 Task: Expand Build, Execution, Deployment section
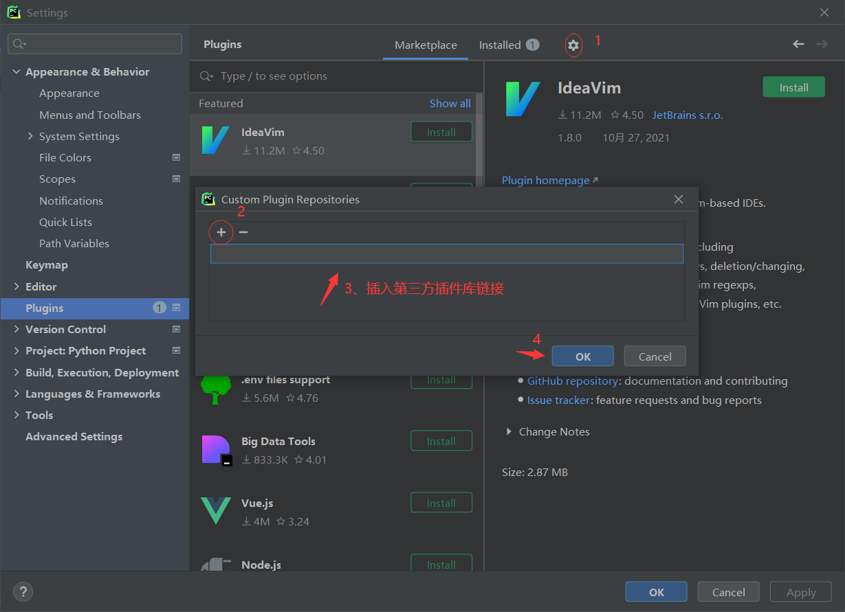[x=17, y=372]
